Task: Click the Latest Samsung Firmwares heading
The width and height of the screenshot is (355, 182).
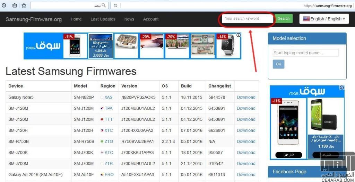Action: [71, 71]
